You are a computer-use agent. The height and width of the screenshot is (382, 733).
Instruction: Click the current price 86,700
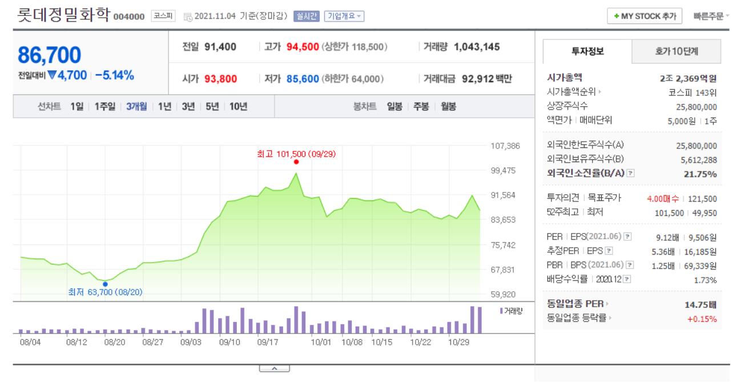pos(50,55)
